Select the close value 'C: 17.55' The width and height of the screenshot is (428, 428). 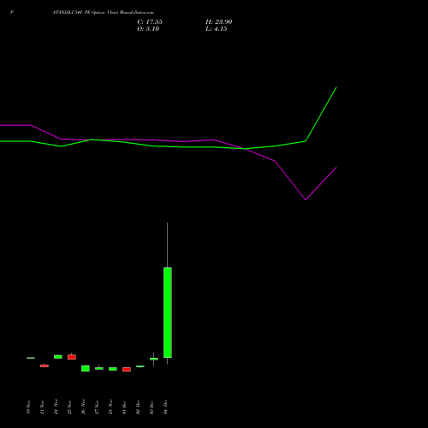[x=150, y=22]
